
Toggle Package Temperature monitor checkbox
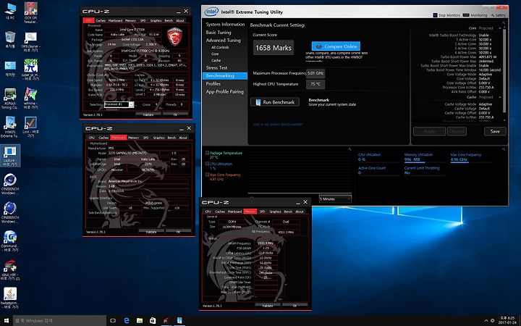(208, 153)
